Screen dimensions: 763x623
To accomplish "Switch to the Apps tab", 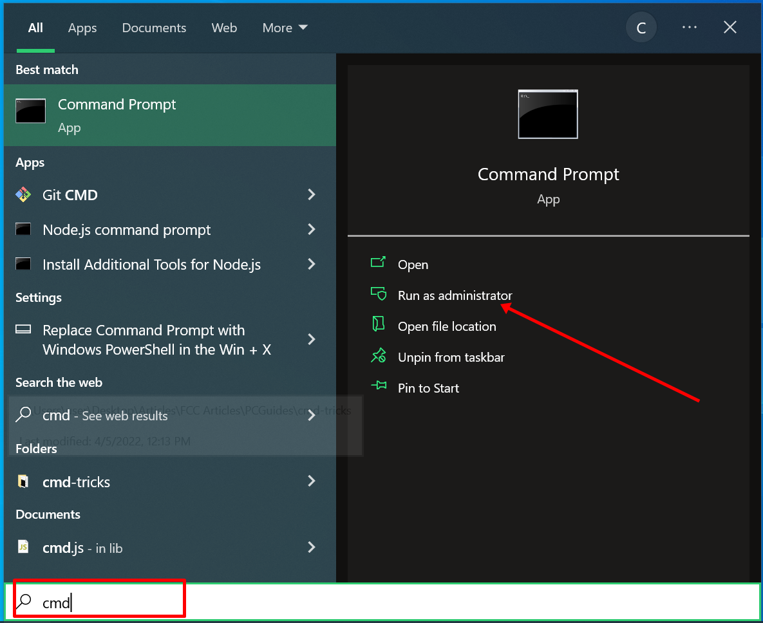I will [82, 28].
